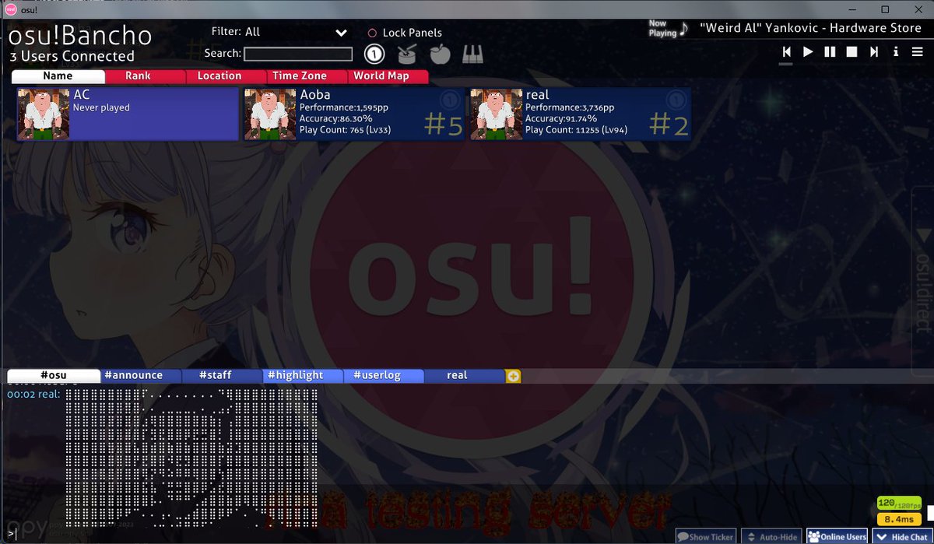Open the private chat tab with real
Image resolution: width=934 pixels, height=544 pixels.
coord(457,375)
